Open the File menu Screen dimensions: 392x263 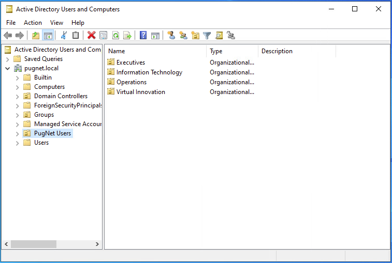pos(11,23)
